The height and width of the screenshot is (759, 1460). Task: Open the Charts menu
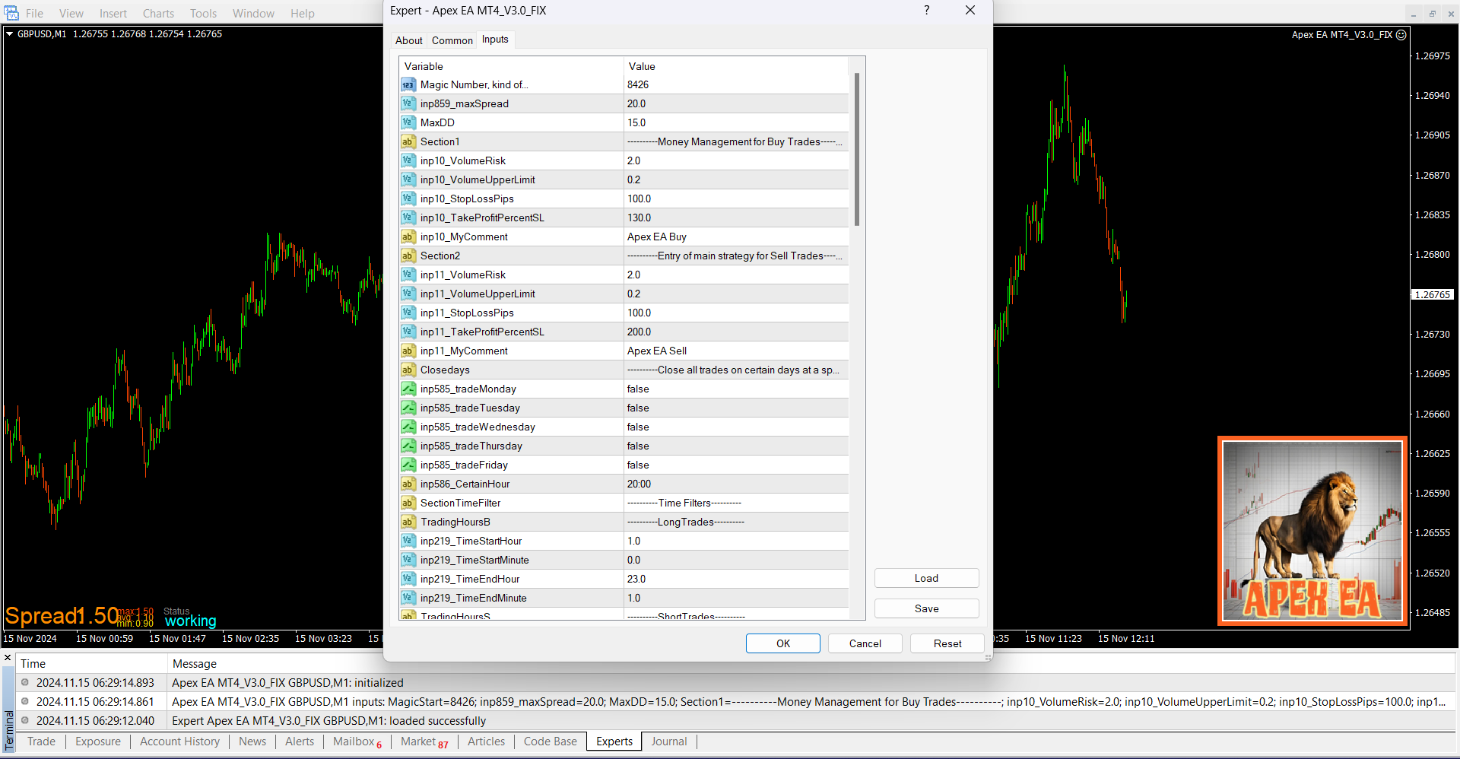click(158, 14)
